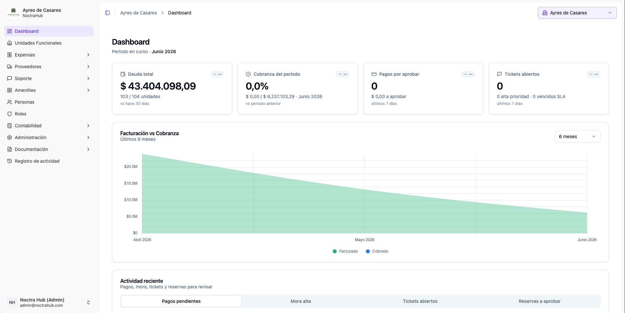
Task: Click the Tickets abiertos trend badge
Action: pos(593,74)
